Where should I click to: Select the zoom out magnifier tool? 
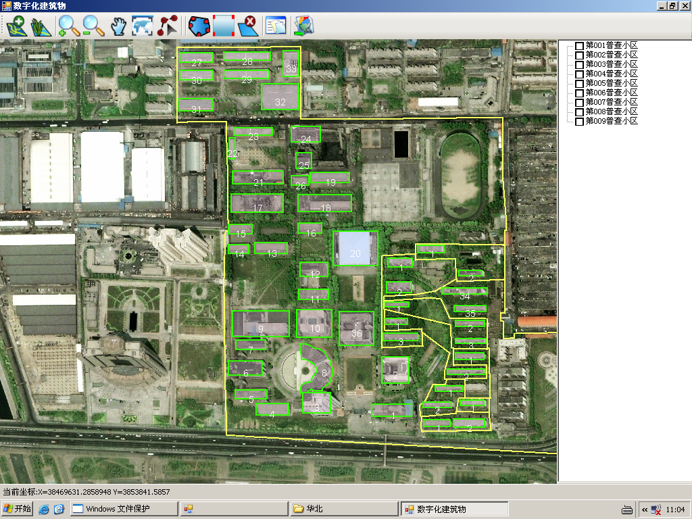tap(93, 26)
